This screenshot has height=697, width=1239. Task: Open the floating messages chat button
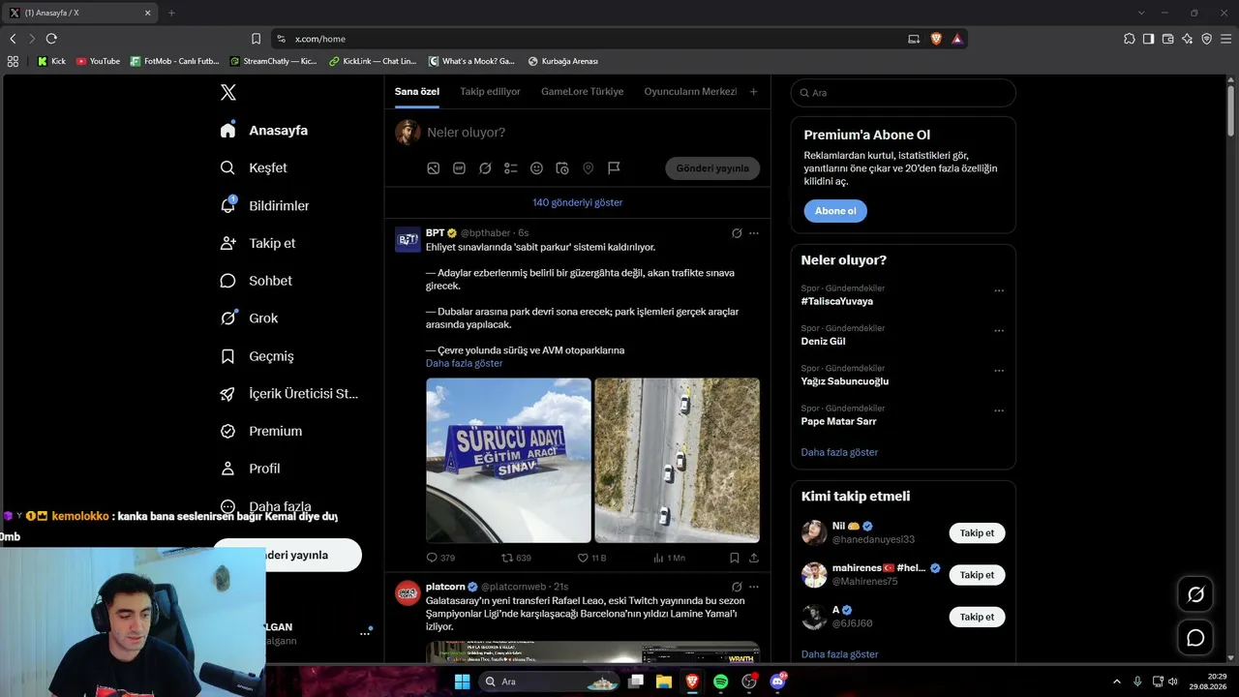click(1195, 638)
